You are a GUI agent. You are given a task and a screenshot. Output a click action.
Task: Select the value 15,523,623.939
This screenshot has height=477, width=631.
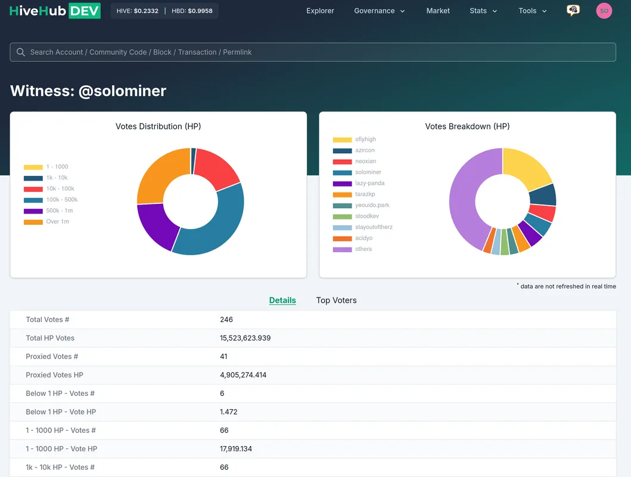tap(245, 338)
